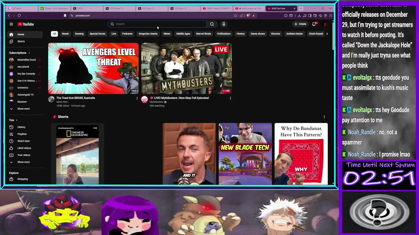Click the browser address bar youtube.com

click(82, 15)
